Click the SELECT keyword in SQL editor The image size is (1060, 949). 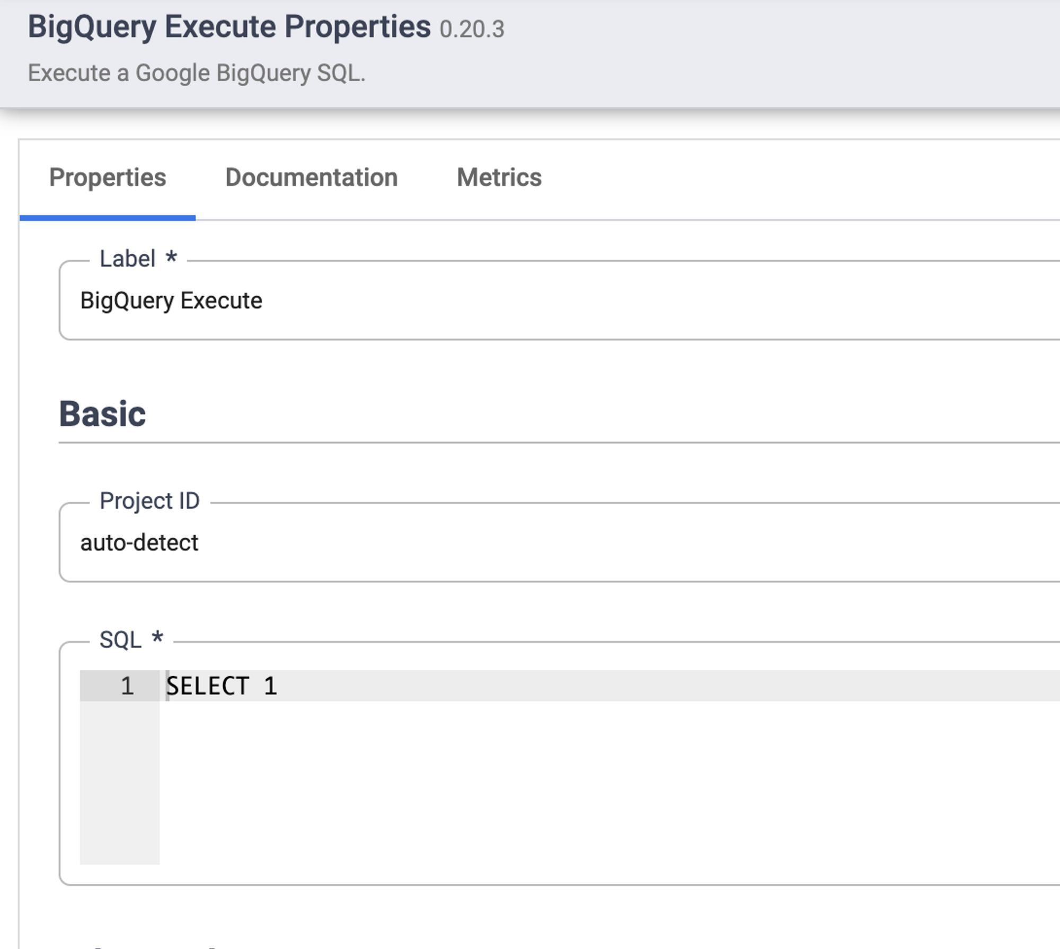coord(208,686)
